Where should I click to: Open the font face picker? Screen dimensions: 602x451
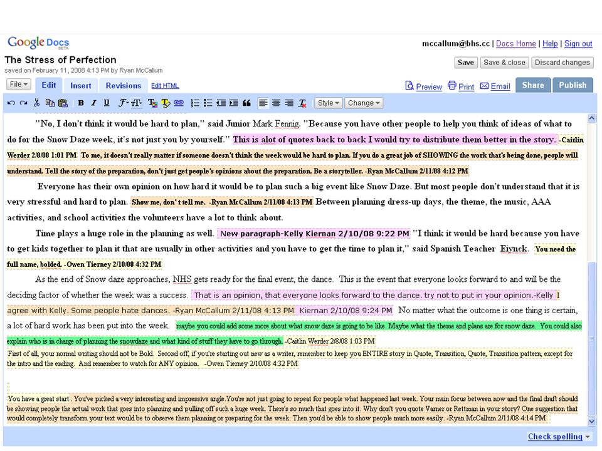point(124,103)
